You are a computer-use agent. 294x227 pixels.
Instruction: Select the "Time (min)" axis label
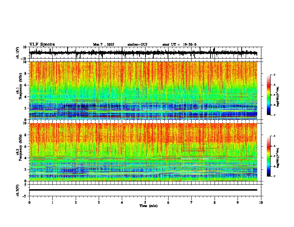[148, 206]
